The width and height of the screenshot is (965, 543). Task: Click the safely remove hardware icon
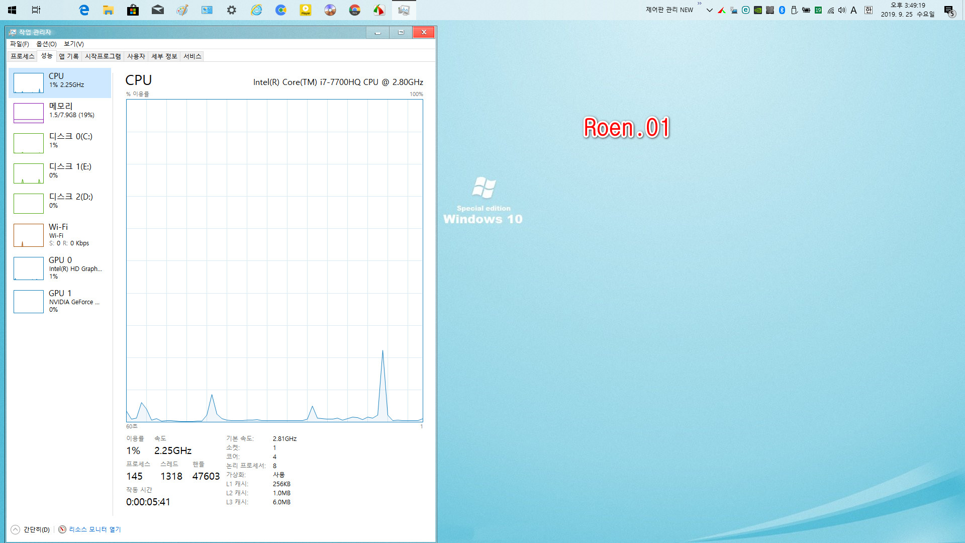tap(794, 10)
